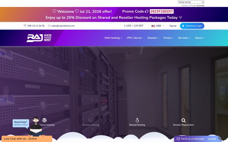Image resolution: width=228 pixels, height=142 pixels.
Task: Open the USD currency dropdown
Action: [158, 26]
